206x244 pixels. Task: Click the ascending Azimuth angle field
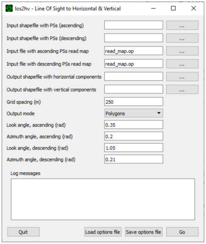pyautogui.click(x=133, y=136)
